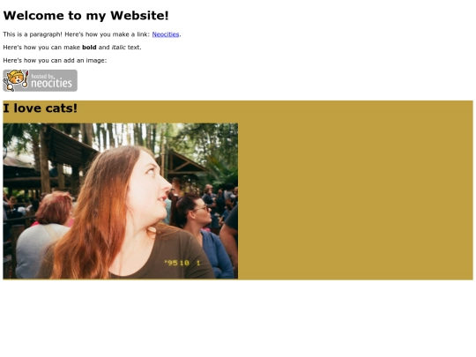This screenshot has width=476, height=357.
Task: Click the bold word in the second paragraph
Action: coord(89,48)
